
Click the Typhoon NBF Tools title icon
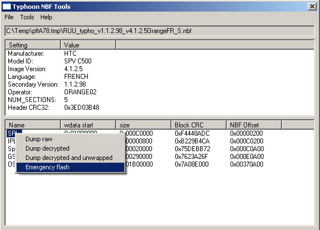click(x=7, y=7)
